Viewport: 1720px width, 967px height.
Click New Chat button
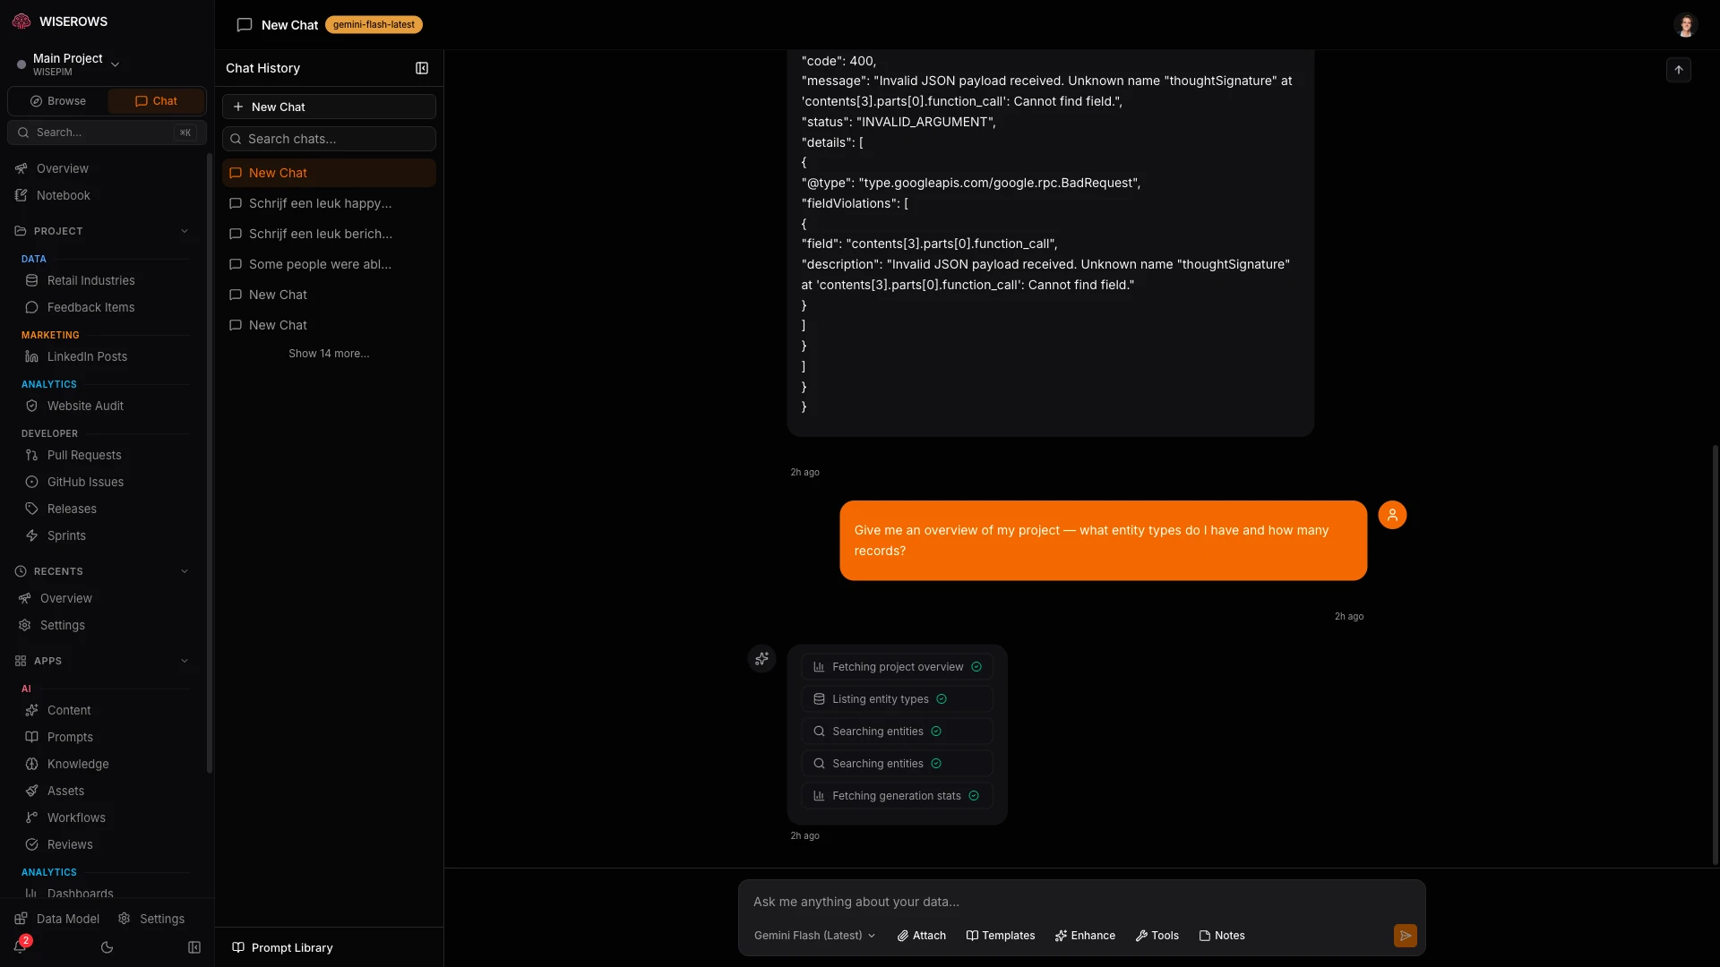point(328,107)
